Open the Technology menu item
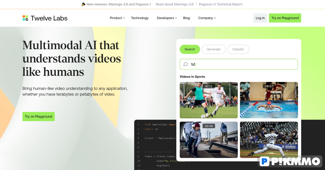This screenshot has height=170, width=325. pyautogui.click(x=140, y=18)
